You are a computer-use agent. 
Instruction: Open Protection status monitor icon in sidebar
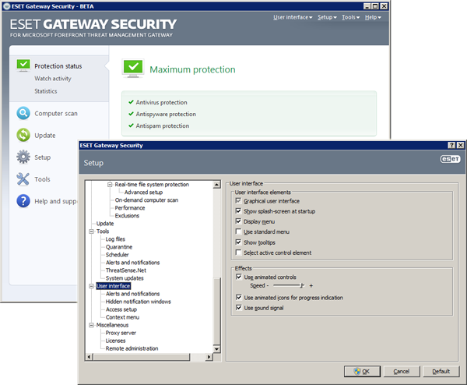(23, 65)
